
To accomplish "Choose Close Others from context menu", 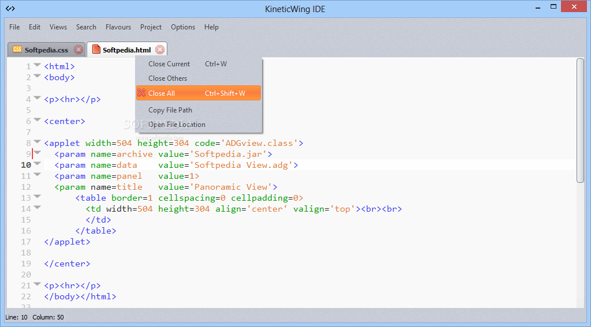I will coord(199,78).
